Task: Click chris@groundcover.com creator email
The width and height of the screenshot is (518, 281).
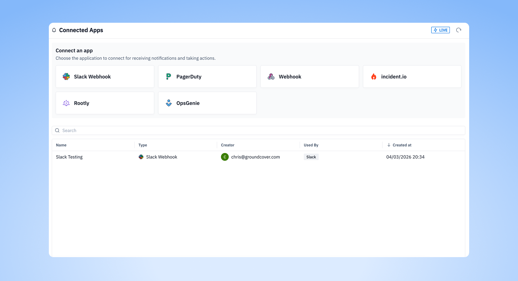Action: [x=255, y=157]
